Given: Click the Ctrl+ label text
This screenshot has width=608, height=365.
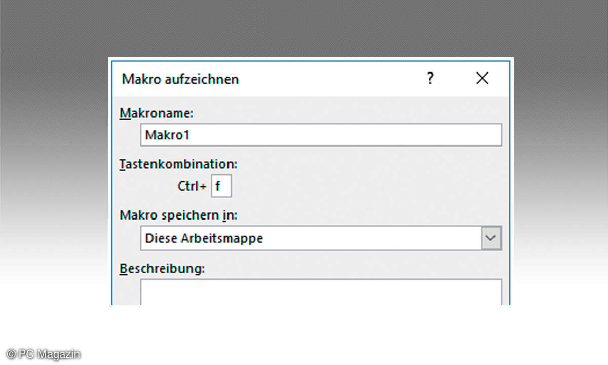Looking at the screenshot, I should pos(192,186).
